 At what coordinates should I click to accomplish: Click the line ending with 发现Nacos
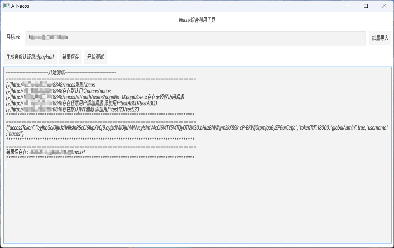click(51, 85)
